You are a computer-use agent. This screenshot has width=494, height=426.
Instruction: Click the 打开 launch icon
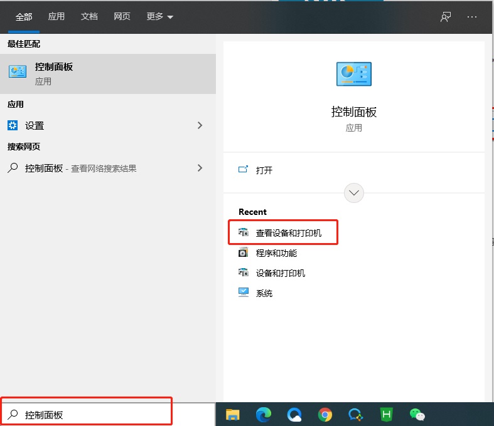pyautogui.click(x=243, y=169)
